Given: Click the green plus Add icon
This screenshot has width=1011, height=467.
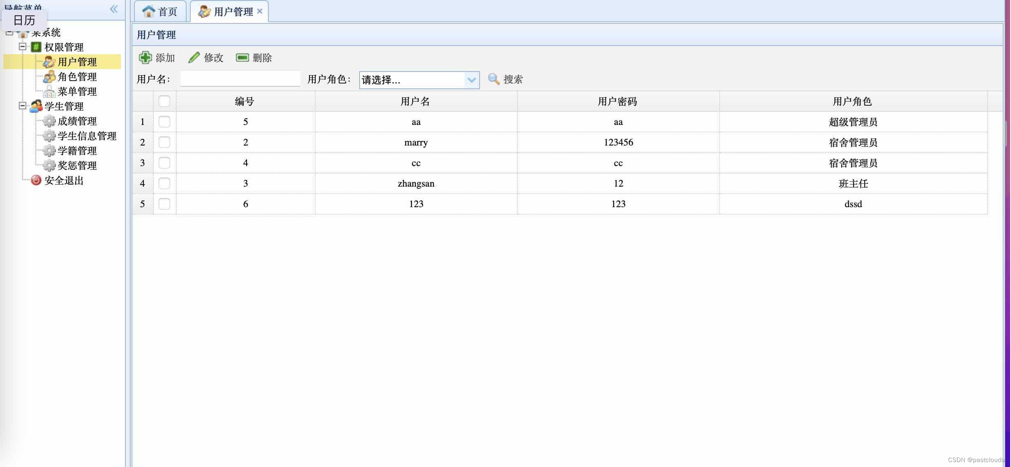Looking at the screenshot, I should (145, 58).
